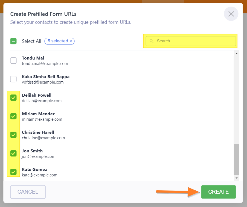Uncheck the Miriam Mendez contact

tap(13, 116)
